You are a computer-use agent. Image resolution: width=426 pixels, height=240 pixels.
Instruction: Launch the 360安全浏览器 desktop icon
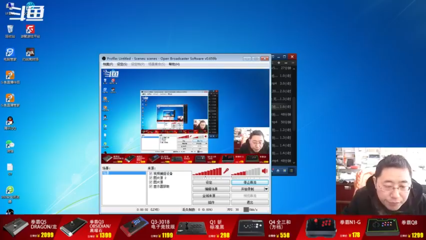click(10, 195)
